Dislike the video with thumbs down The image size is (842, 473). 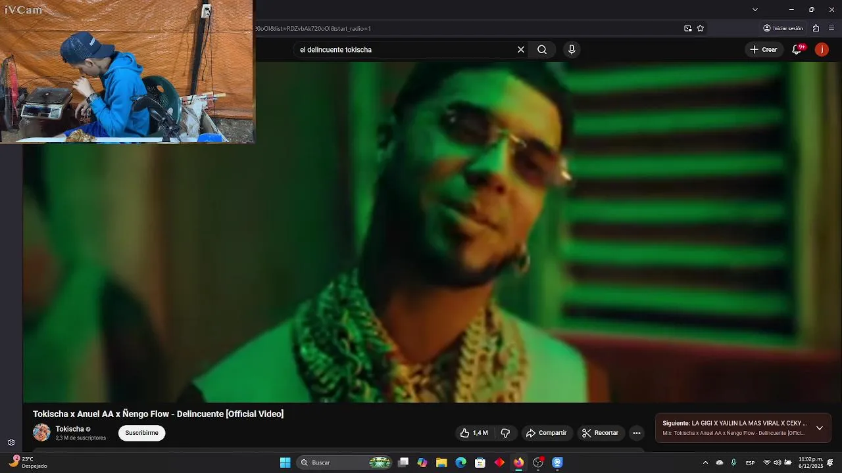coord(505,433)
